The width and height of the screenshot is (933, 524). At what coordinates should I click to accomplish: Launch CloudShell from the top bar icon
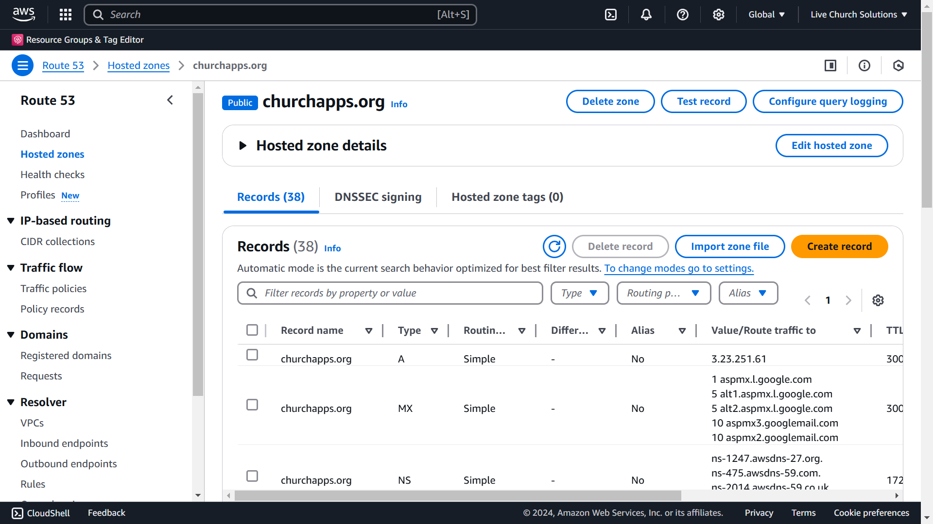click(611, 15)
